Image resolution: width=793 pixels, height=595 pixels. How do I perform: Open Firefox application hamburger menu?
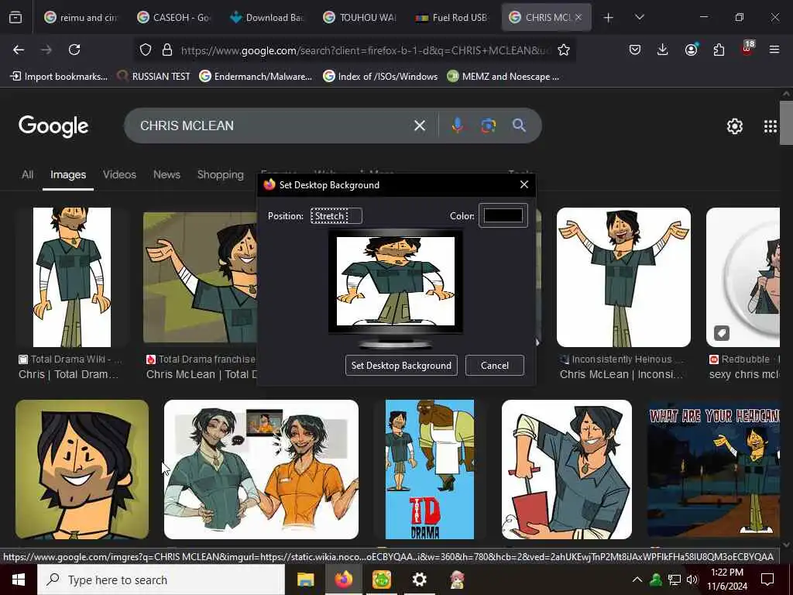click(x=774, y=50)
